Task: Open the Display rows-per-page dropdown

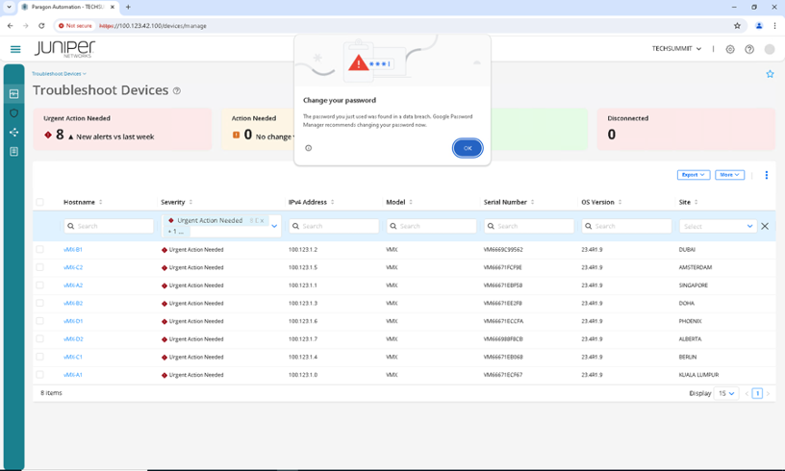Action: [726, 393]
